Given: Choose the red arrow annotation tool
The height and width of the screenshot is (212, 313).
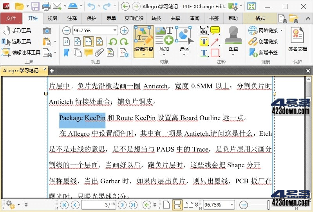Looking at the screenshot, I should [x=215, y=42].
